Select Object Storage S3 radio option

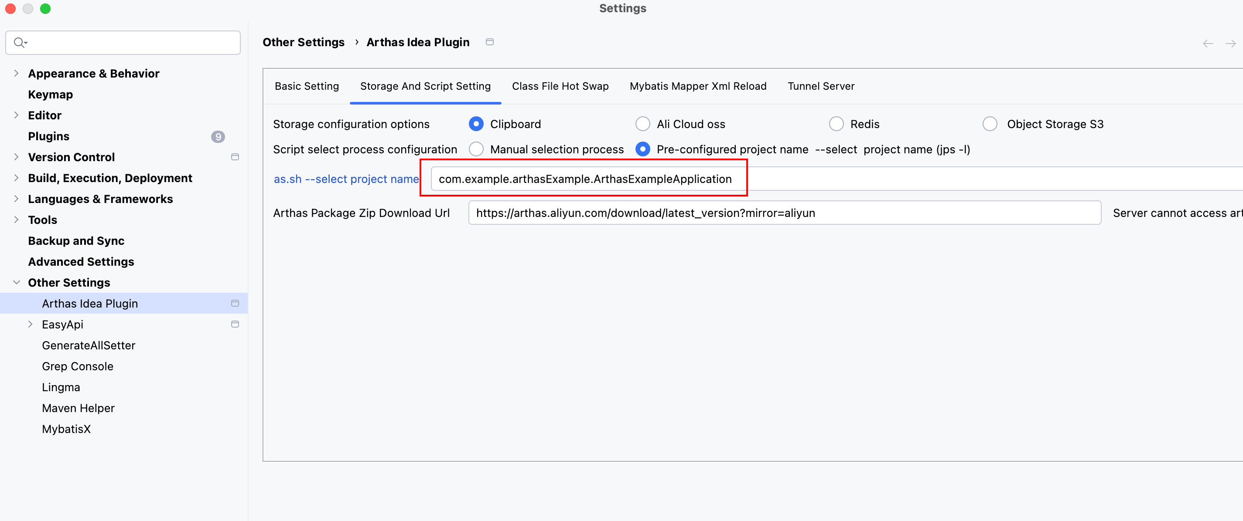[990, 124]
